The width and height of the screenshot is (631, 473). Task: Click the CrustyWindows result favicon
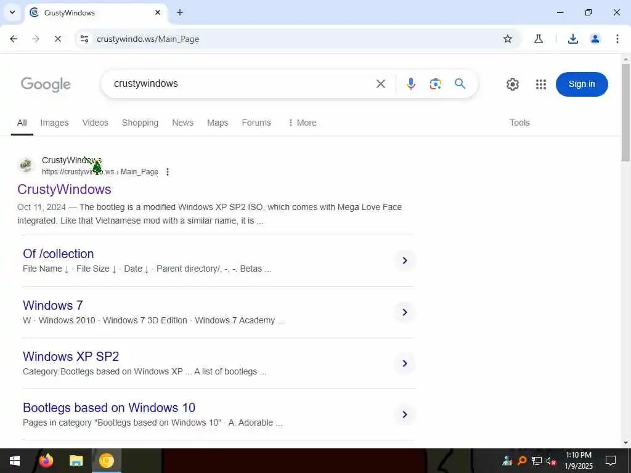tap(26, 165)
